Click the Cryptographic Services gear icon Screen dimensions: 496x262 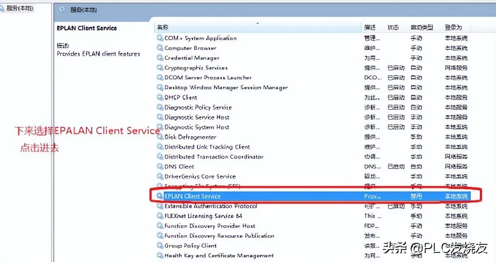click(x=160, y=68)
